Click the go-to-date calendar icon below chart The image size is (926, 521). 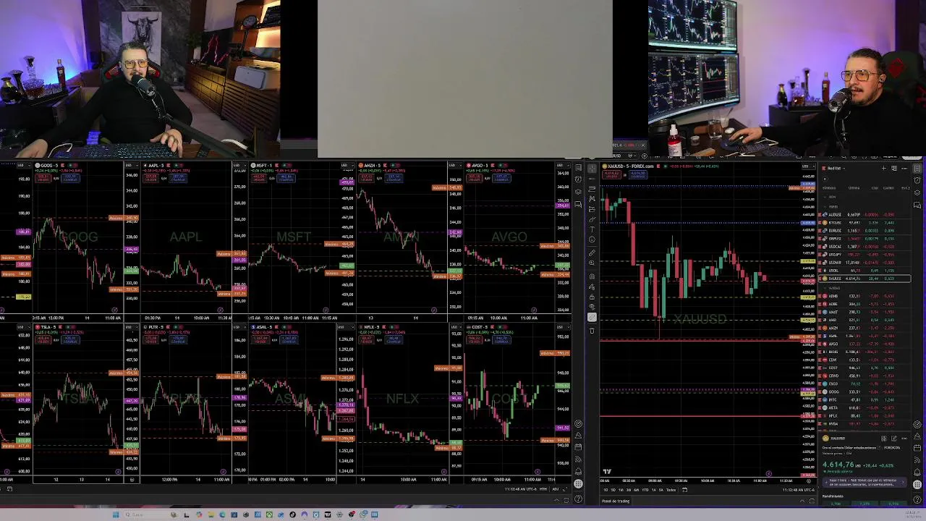click(x=685, y=490)
